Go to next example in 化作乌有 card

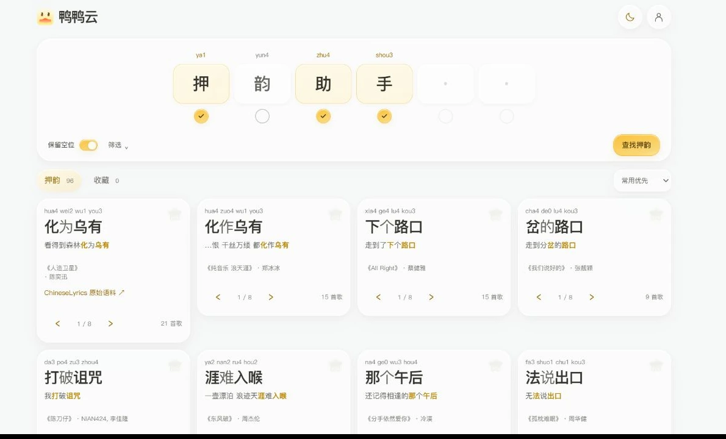pyautogui.click(x=271, y=297)
